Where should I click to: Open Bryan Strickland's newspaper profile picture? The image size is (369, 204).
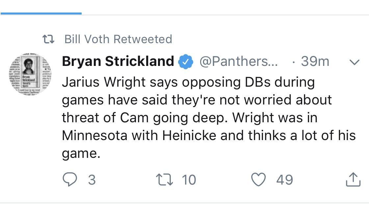(x=30, y=74)
